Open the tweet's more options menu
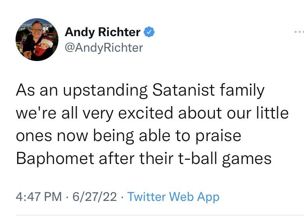This screenshot has width=304, height=218. point(298,32)
